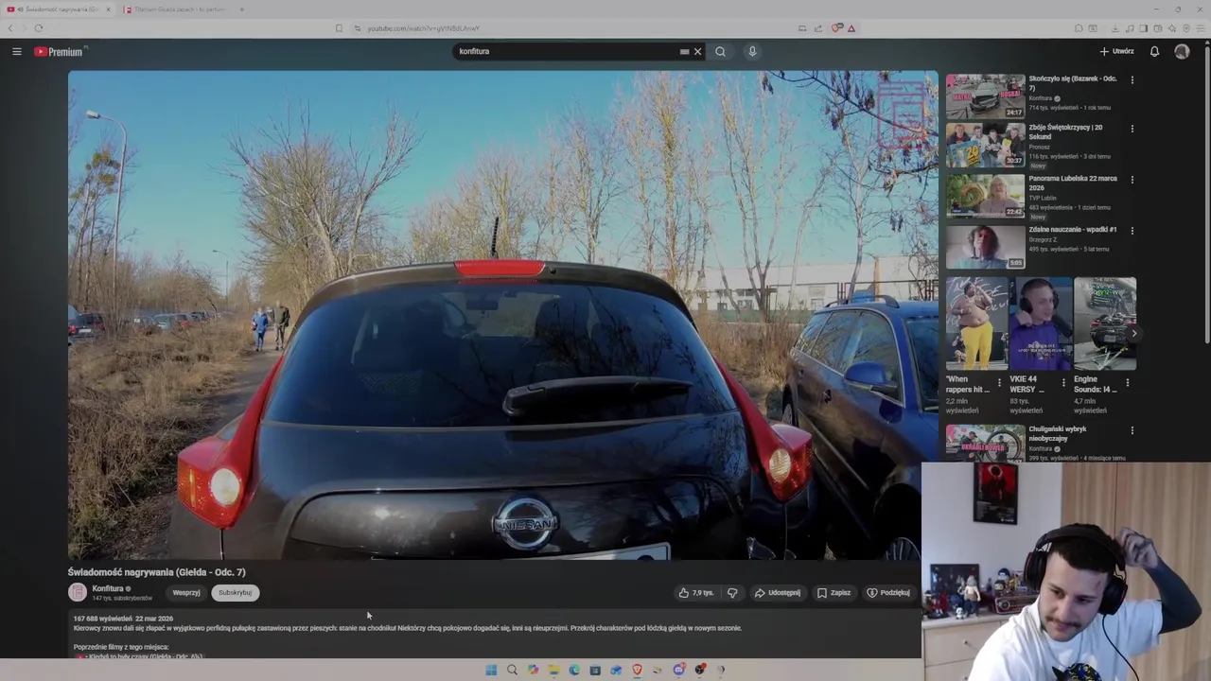Open the account avatar menu
This screenshot has height=681, width=1211.
pyautogui.click(x=1182, y=51)
